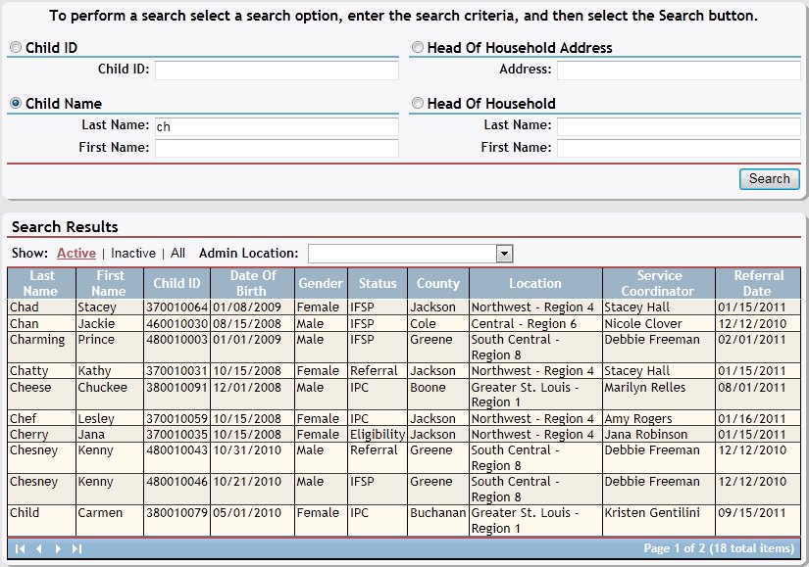Click the Address text field
Viewport: 809px width, 567px height.
(x=680, y=71)
